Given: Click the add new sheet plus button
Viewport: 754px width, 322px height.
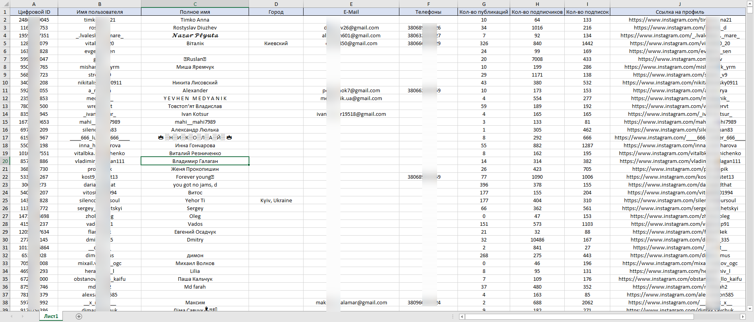Looking at the screenshot, I should pos(79,317).
